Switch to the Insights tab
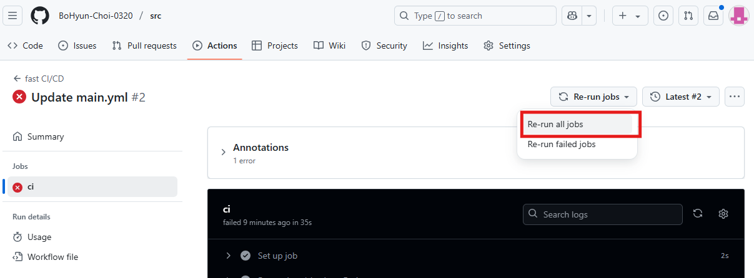754x278 pixels. click(445, 46)
